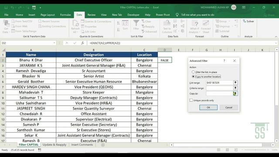
Task: Open the Group dropdown
Action: (x=223, y=21)
